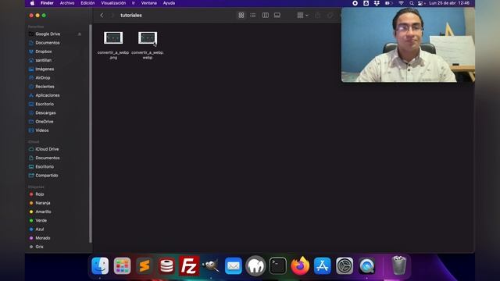Open the Apple menu

[x=32, y=3]
